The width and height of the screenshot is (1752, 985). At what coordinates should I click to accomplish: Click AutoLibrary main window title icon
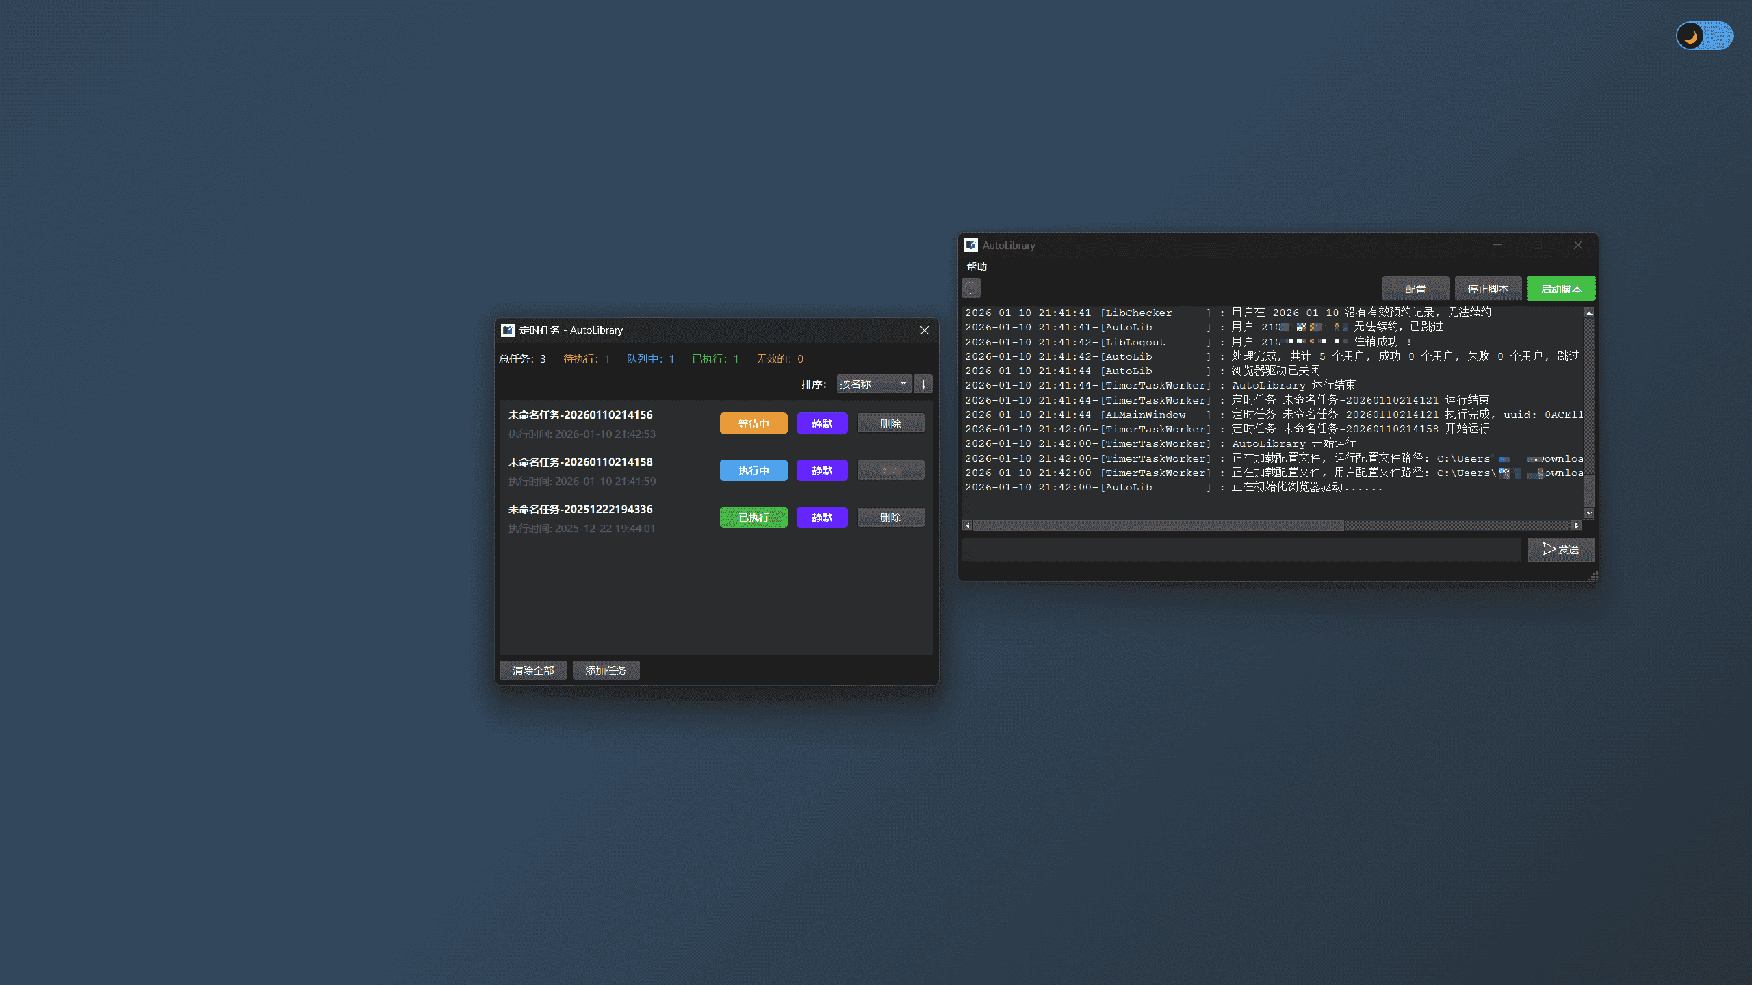click(971, 245)
